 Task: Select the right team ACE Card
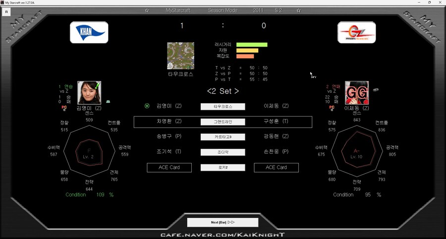pos(276,167)
